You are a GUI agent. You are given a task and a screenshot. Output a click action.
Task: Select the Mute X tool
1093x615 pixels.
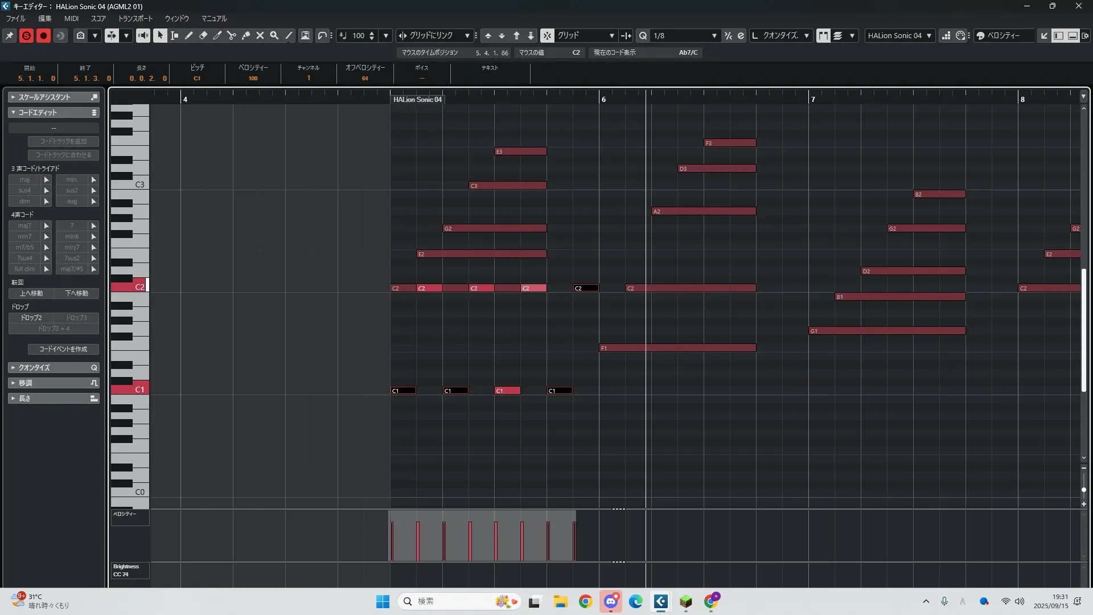[x=260, y=35]
